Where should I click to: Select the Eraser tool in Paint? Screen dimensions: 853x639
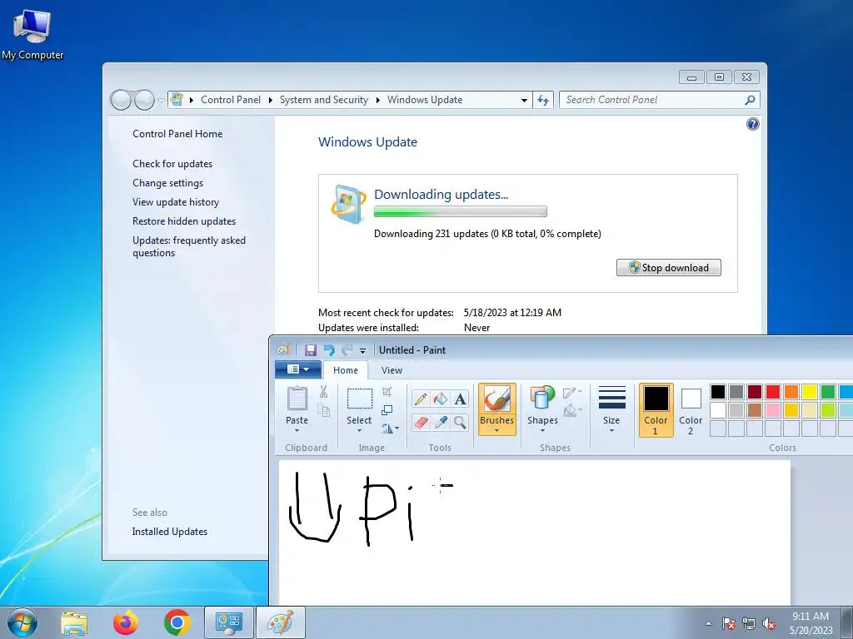[x=420, y=422]
